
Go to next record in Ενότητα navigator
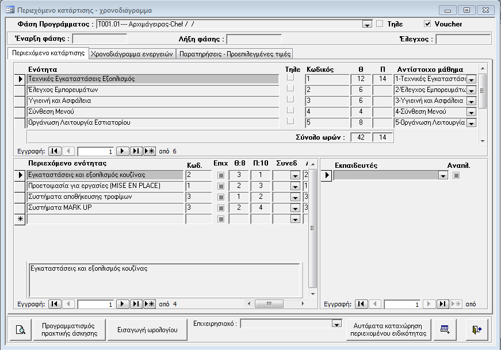[x=122, y=151]
